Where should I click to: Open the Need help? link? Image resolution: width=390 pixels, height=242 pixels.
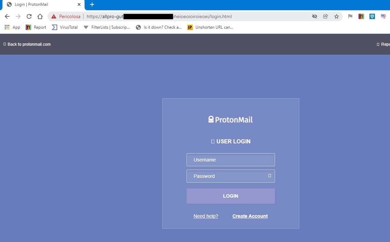coord(206,216)
